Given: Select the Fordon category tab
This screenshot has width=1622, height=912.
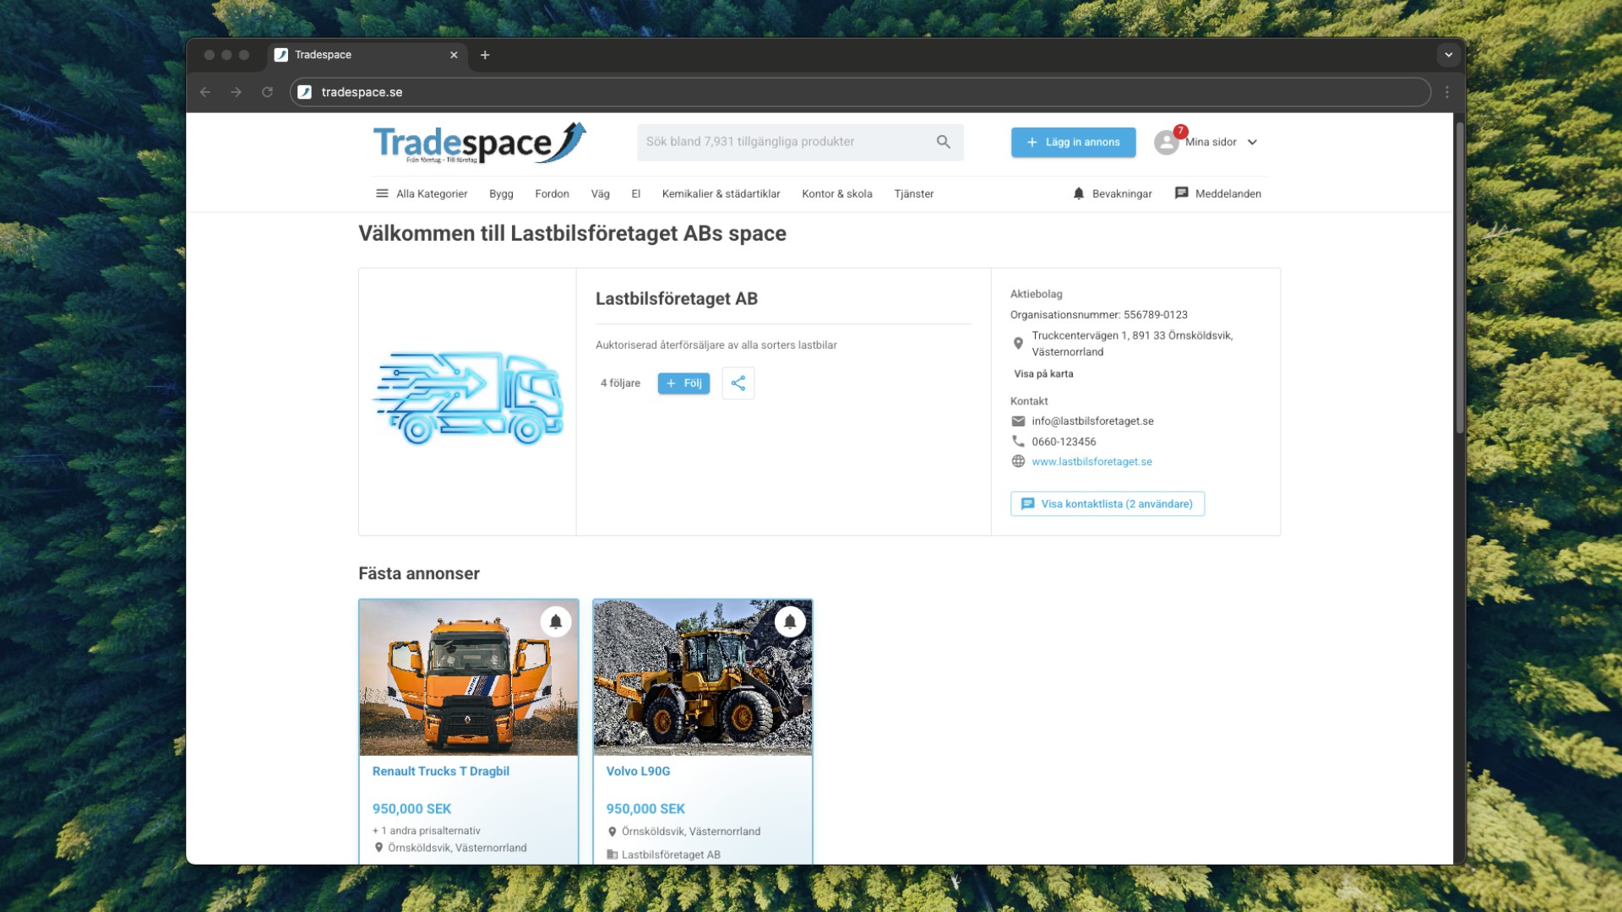Looking at the screenshot, I should pos(552,193).
